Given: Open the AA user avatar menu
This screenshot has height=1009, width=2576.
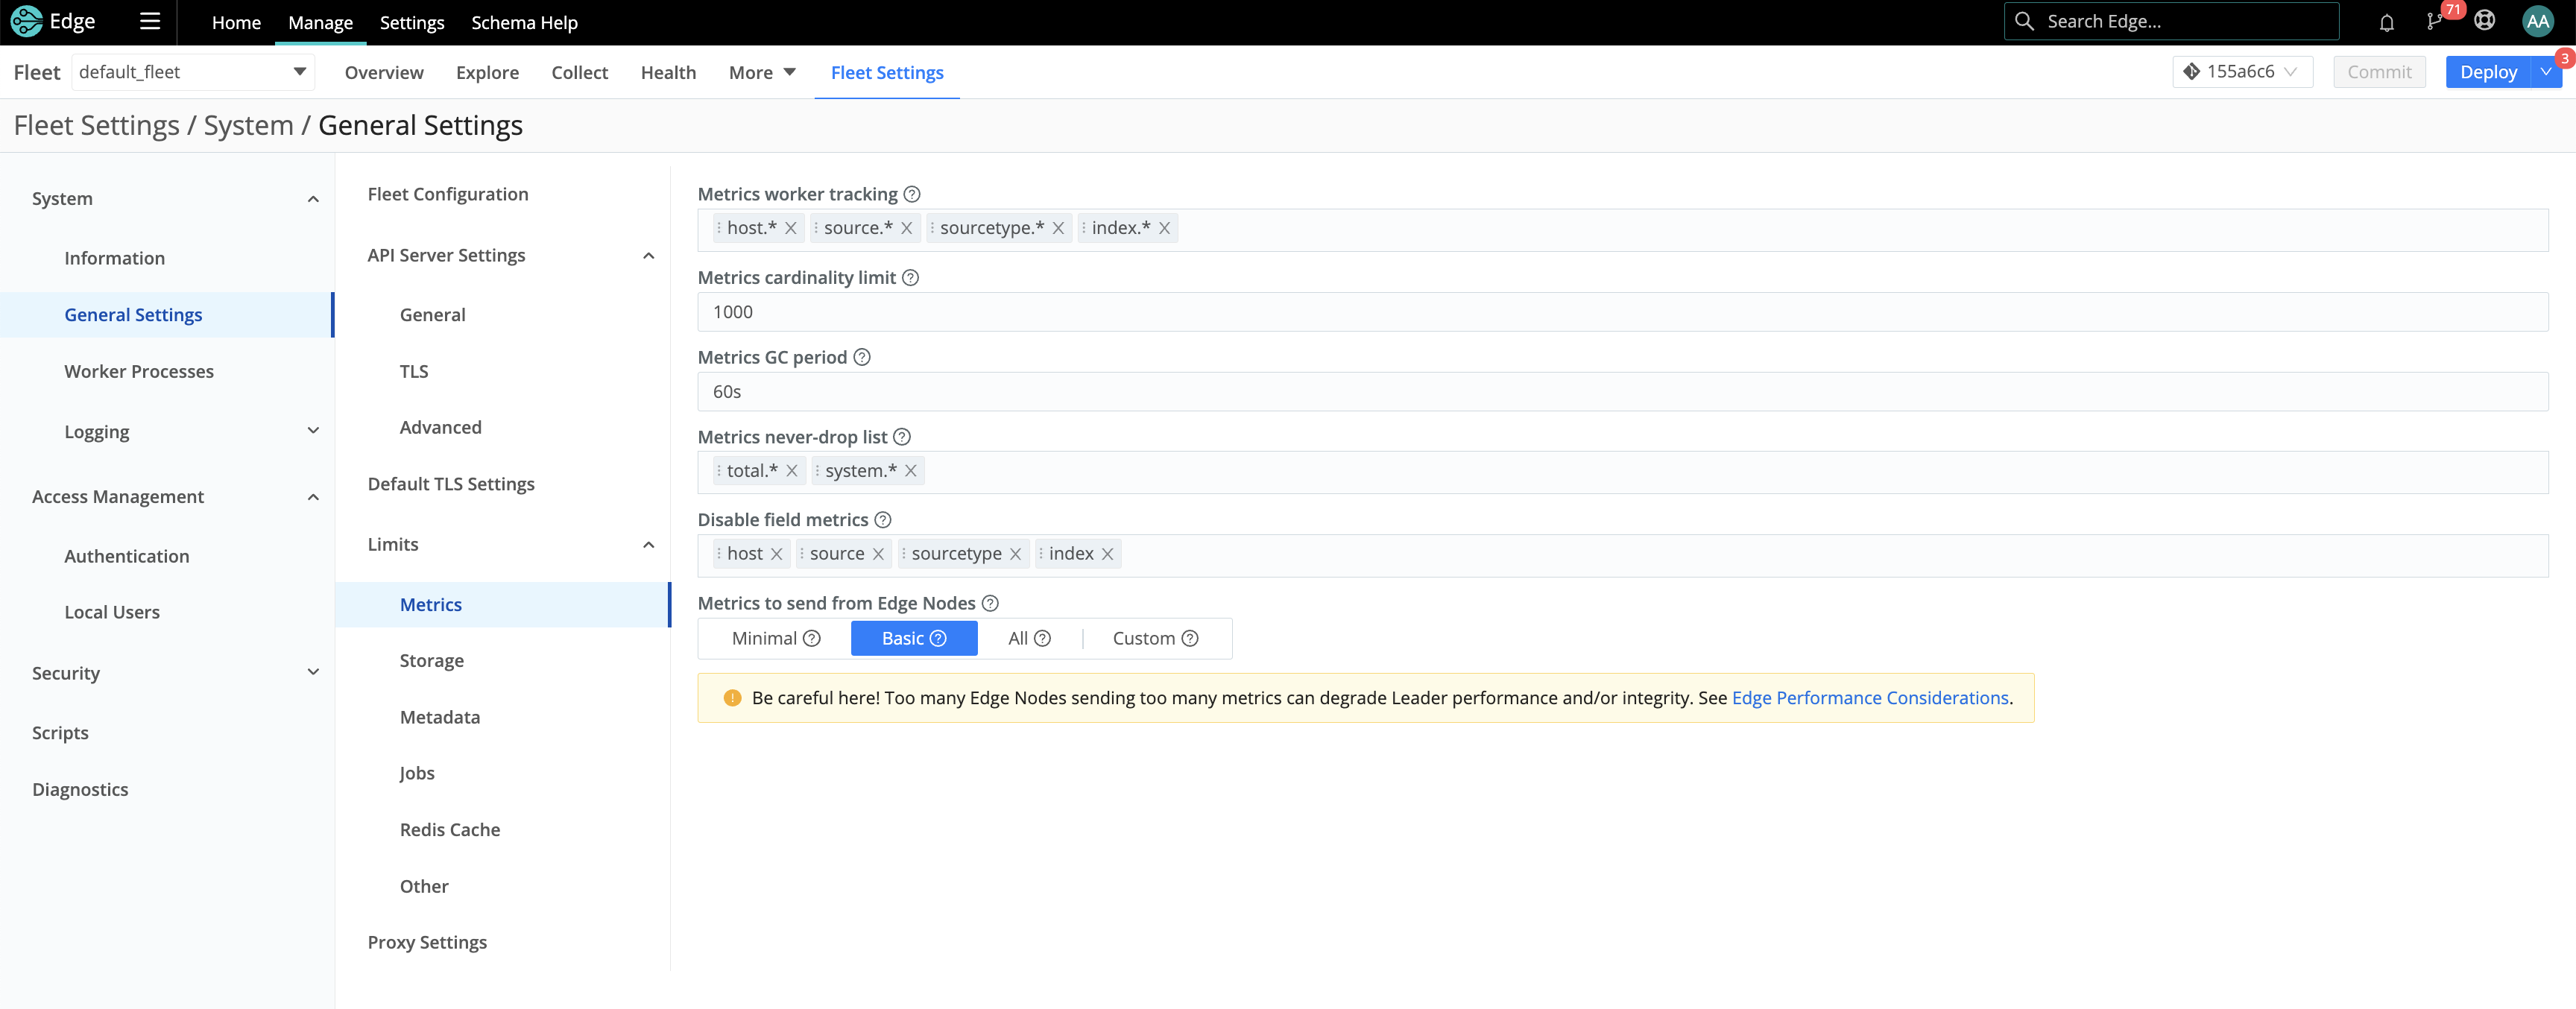Looking at the screenshot, I should click(x=2537, y=22).
